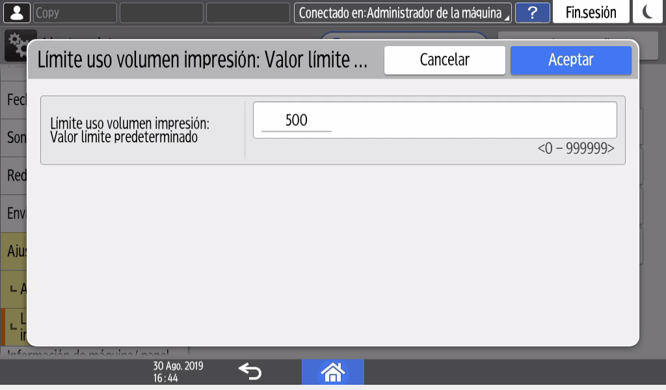
Task: Cancel the print volume limit dialog
Action: pos(444,60)
